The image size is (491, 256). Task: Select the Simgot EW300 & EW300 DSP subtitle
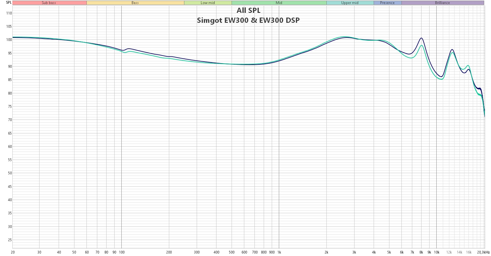tap(248, 20)
